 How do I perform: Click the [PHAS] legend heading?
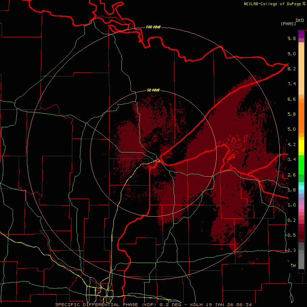288,24
